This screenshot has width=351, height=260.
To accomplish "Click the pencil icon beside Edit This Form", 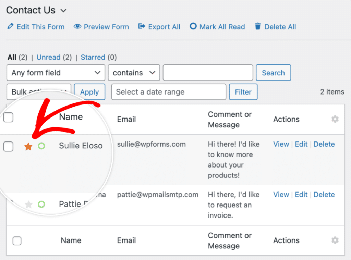I will pyautogui.click(x=11, y=26).
